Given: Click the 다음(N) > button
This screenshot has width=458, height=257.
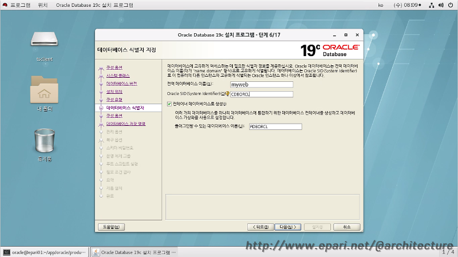Looking at the screenshot, I should 288,227.
